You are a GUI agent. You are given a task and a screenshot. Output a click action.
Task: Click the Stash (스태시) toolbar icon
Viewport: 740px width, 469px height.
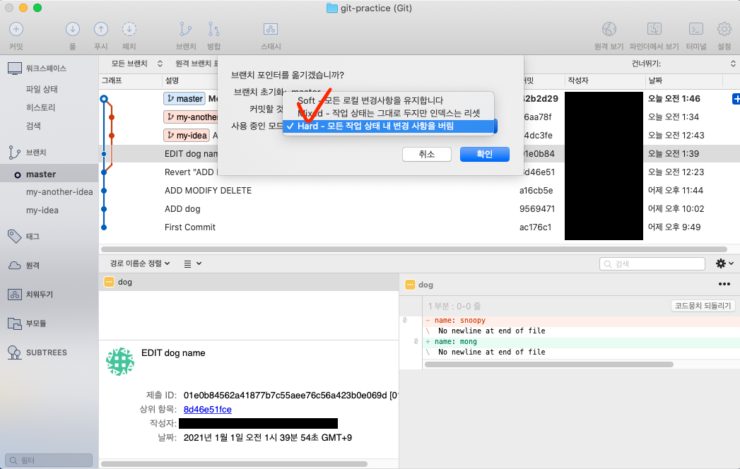[x=271, y=29]
